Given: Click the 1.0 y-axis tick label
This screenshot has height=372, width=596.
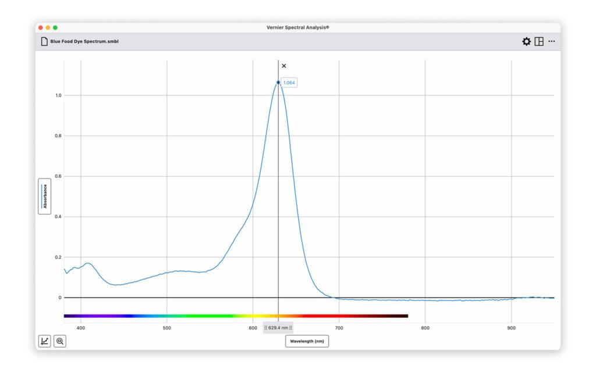Looking at the screenshot, I should (x=59, y=95).
